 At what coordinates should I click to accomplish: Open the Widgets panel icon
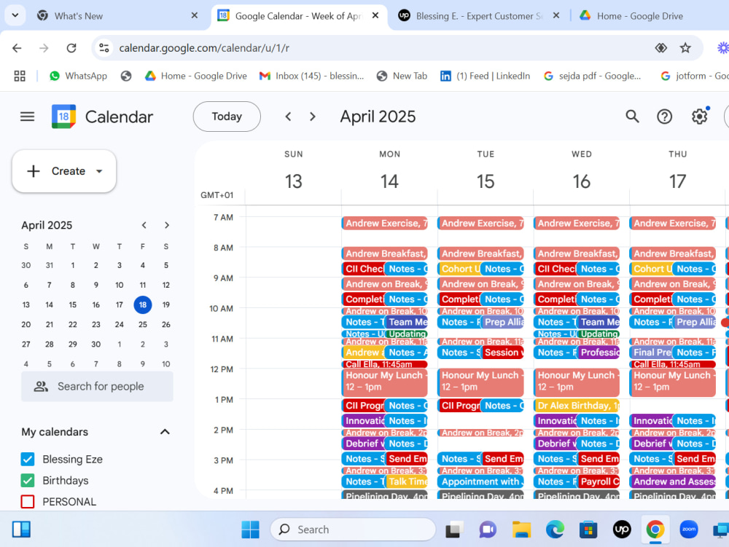(x=21, y=530)
